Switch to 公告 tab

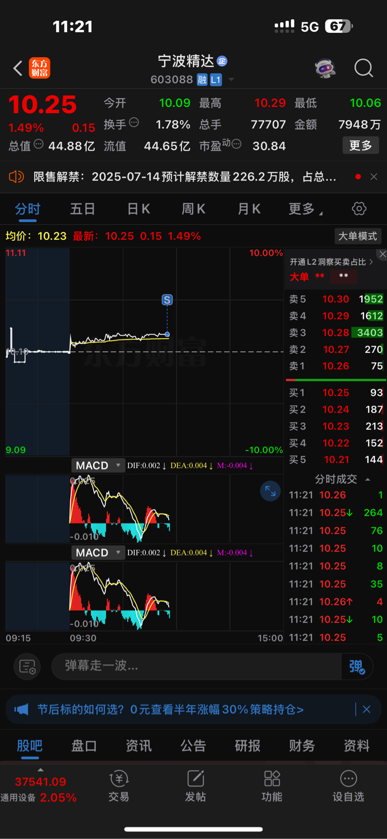click(193, 746)
